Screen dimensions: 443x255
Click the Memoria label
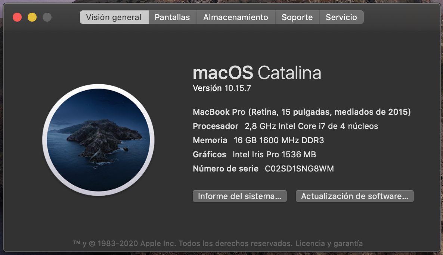[x=210, y=140]
